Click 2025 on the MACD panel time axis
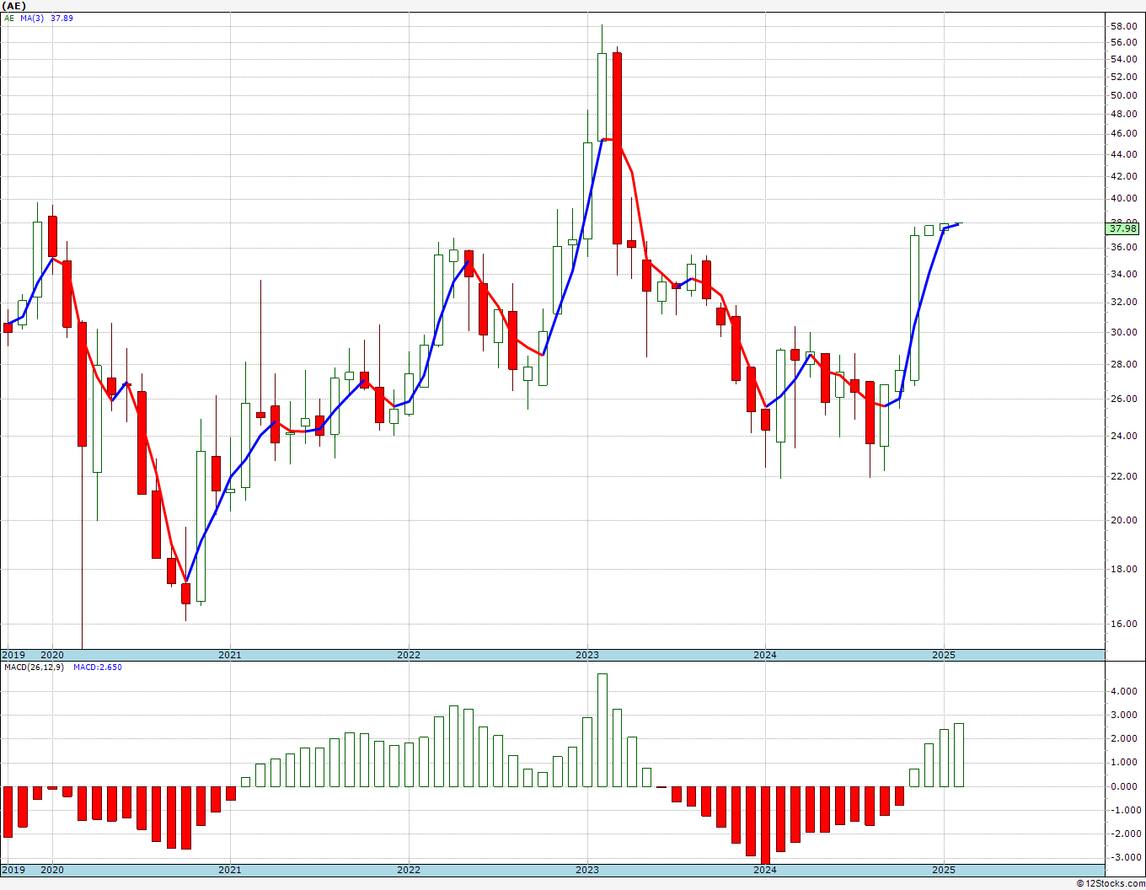This screenshot has width=1146, height=890. [x=944, y=870]
